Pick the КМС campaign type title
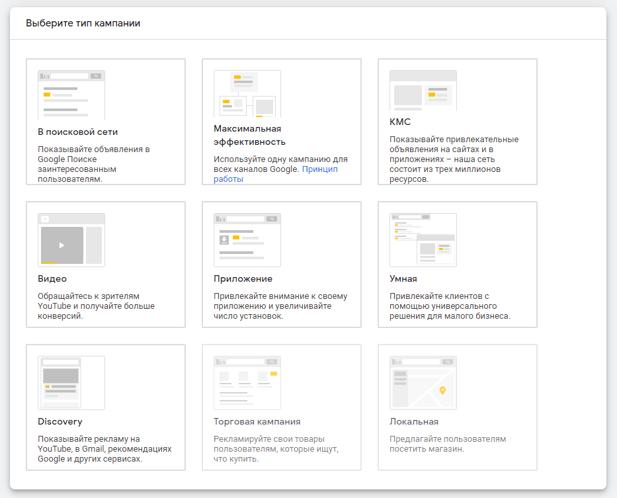The width and height of the screenshot is (617, 498). (x=400, y=122)
